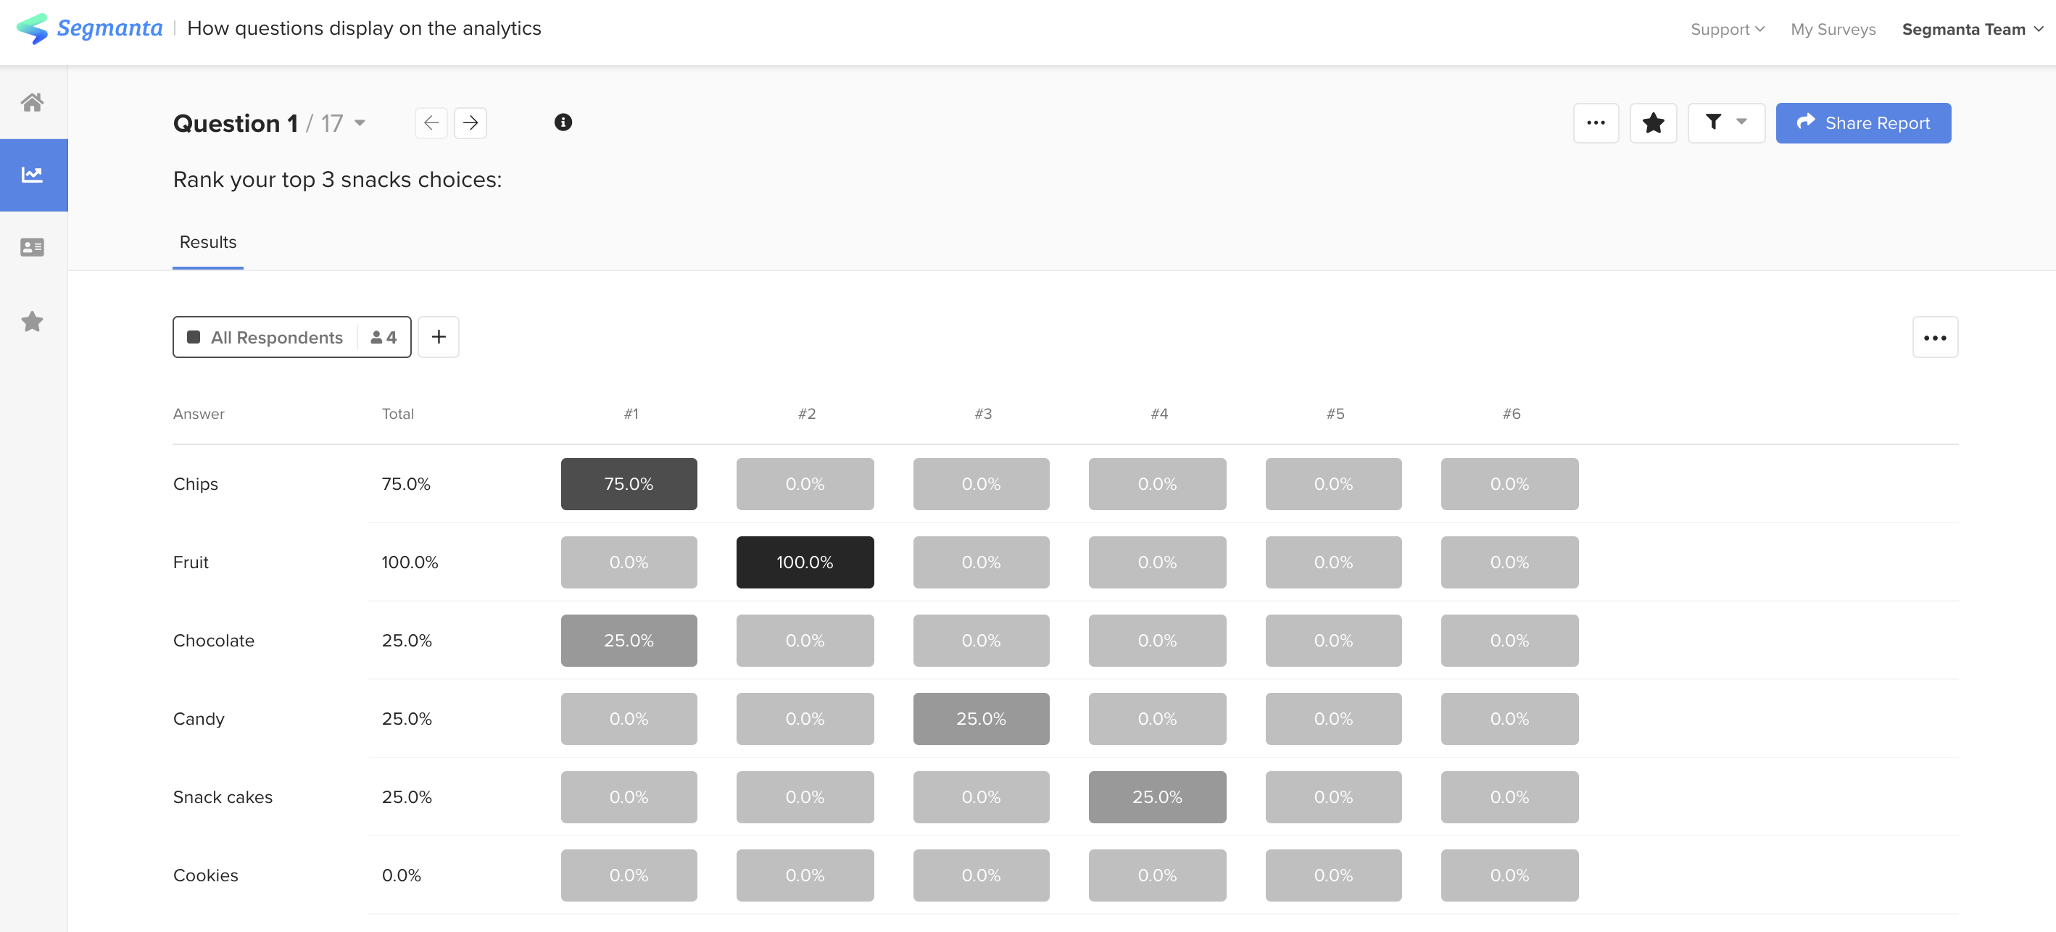This screenshot has width=2056, height=932.
Task: Open favorites star in left sidebar
Action: tap(32, 322)
